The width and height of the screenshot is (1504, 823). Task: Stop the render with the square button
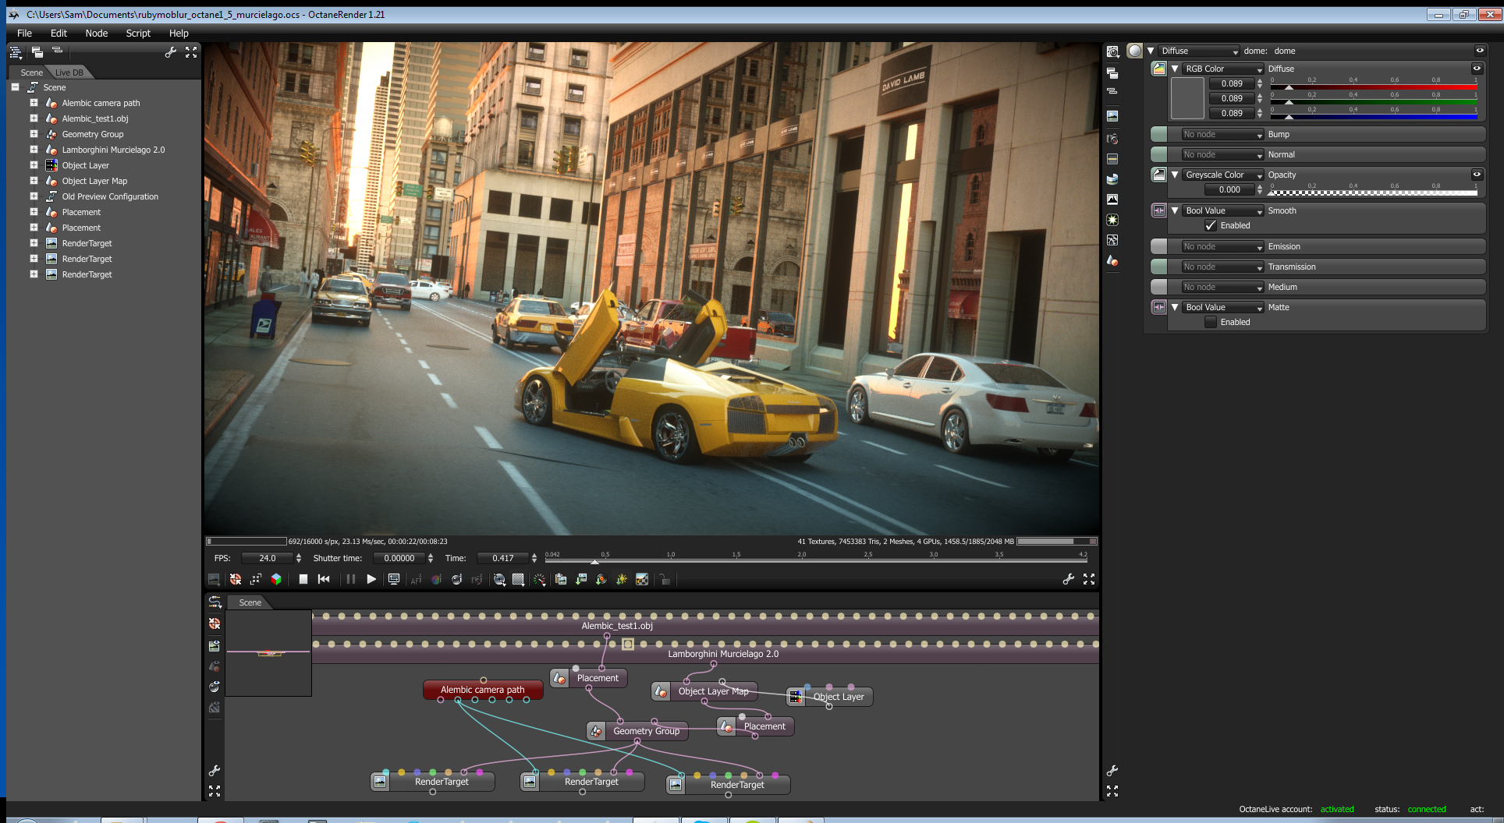point(303,579)
